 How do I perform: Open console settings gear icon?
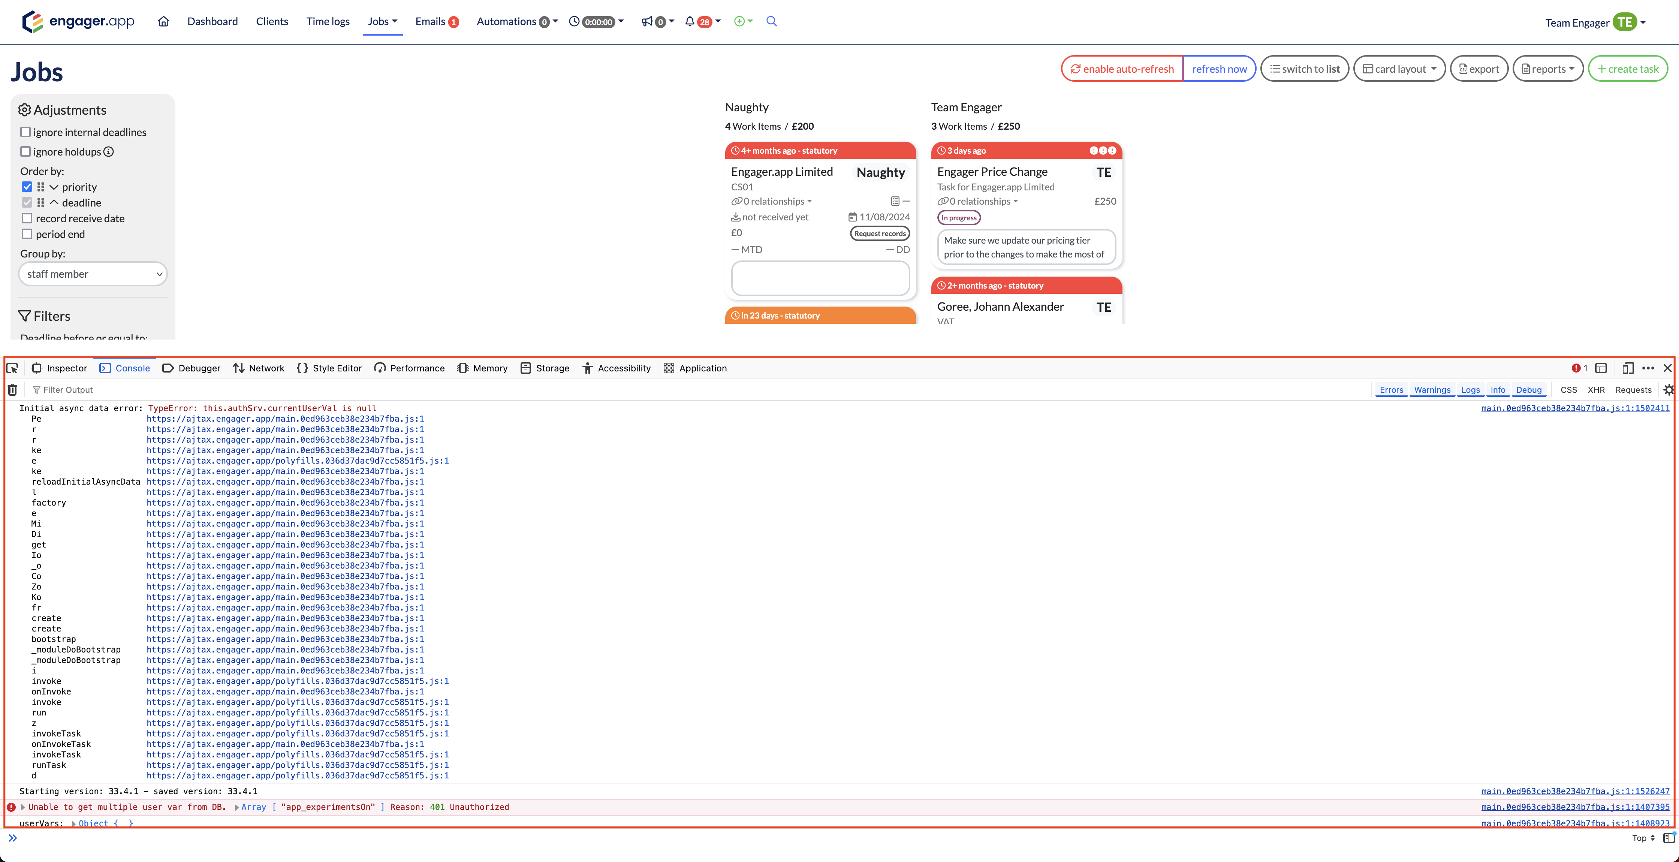(1669, 390)
